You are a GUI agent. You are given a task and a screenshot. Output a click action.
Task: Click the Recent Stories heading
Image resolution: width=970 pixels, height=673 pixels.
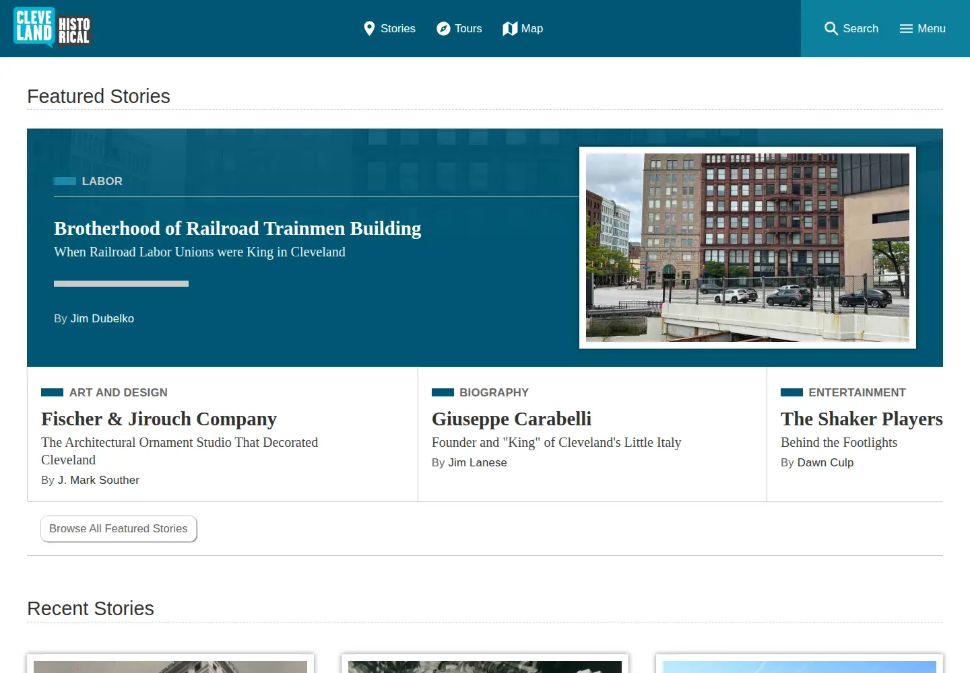coord(90,608)
